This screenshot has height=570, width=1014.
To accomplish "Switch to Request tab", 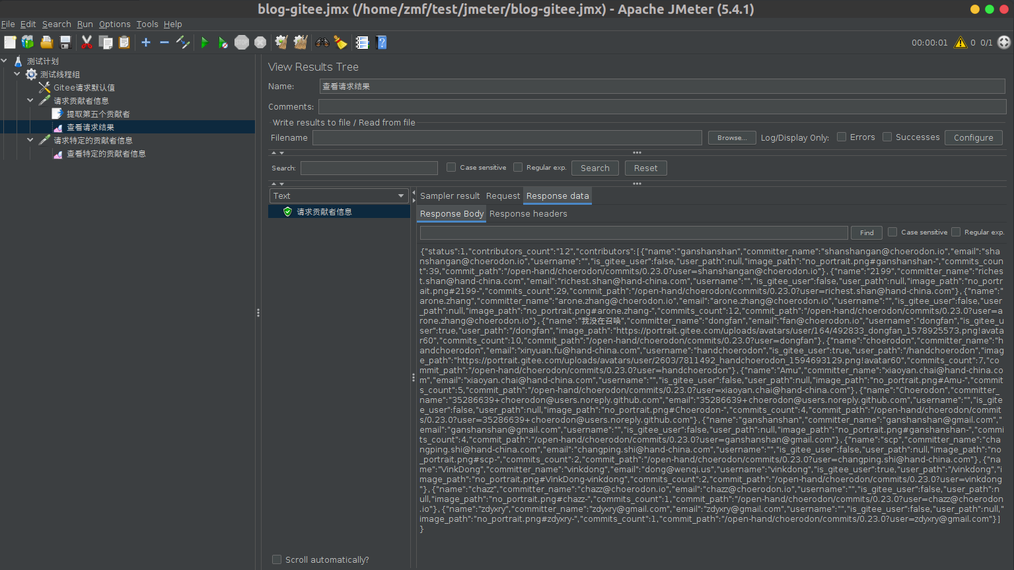I will [x=503, y=196].
